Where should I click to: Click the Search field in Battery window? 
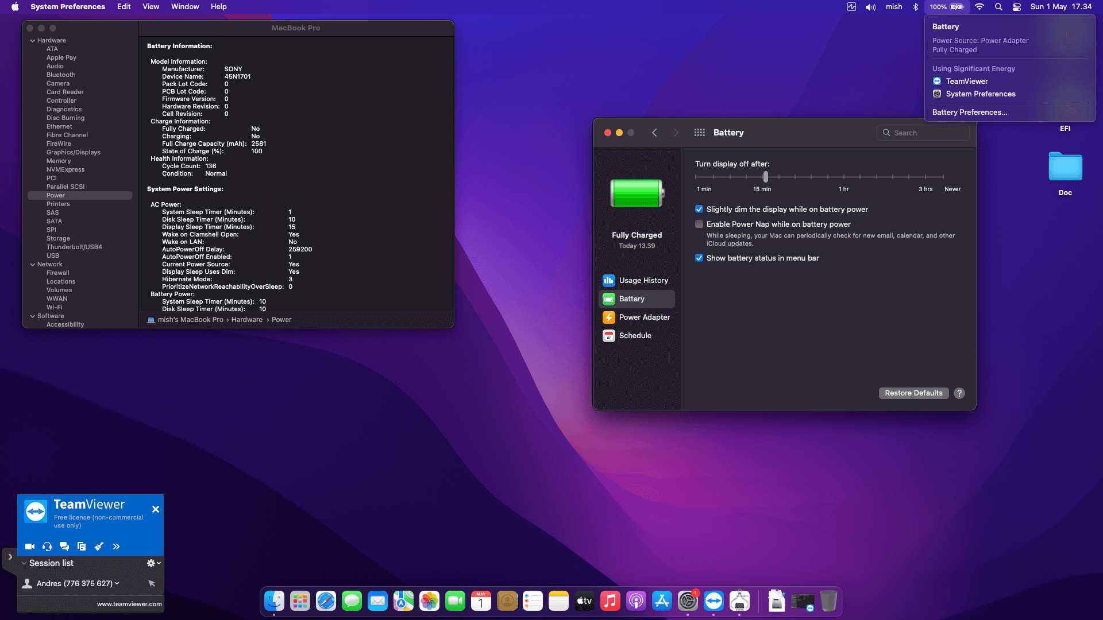coord(923,133)
